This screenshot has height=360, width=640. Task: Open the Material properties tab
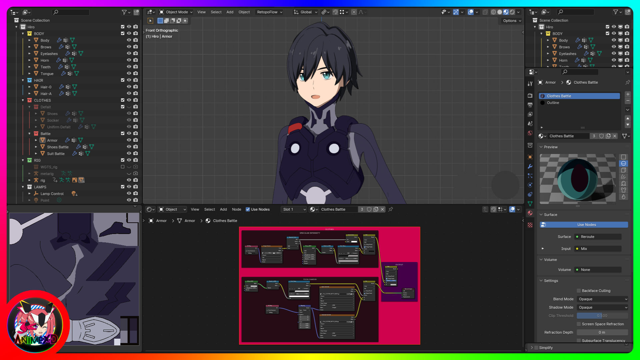[530, 213]
